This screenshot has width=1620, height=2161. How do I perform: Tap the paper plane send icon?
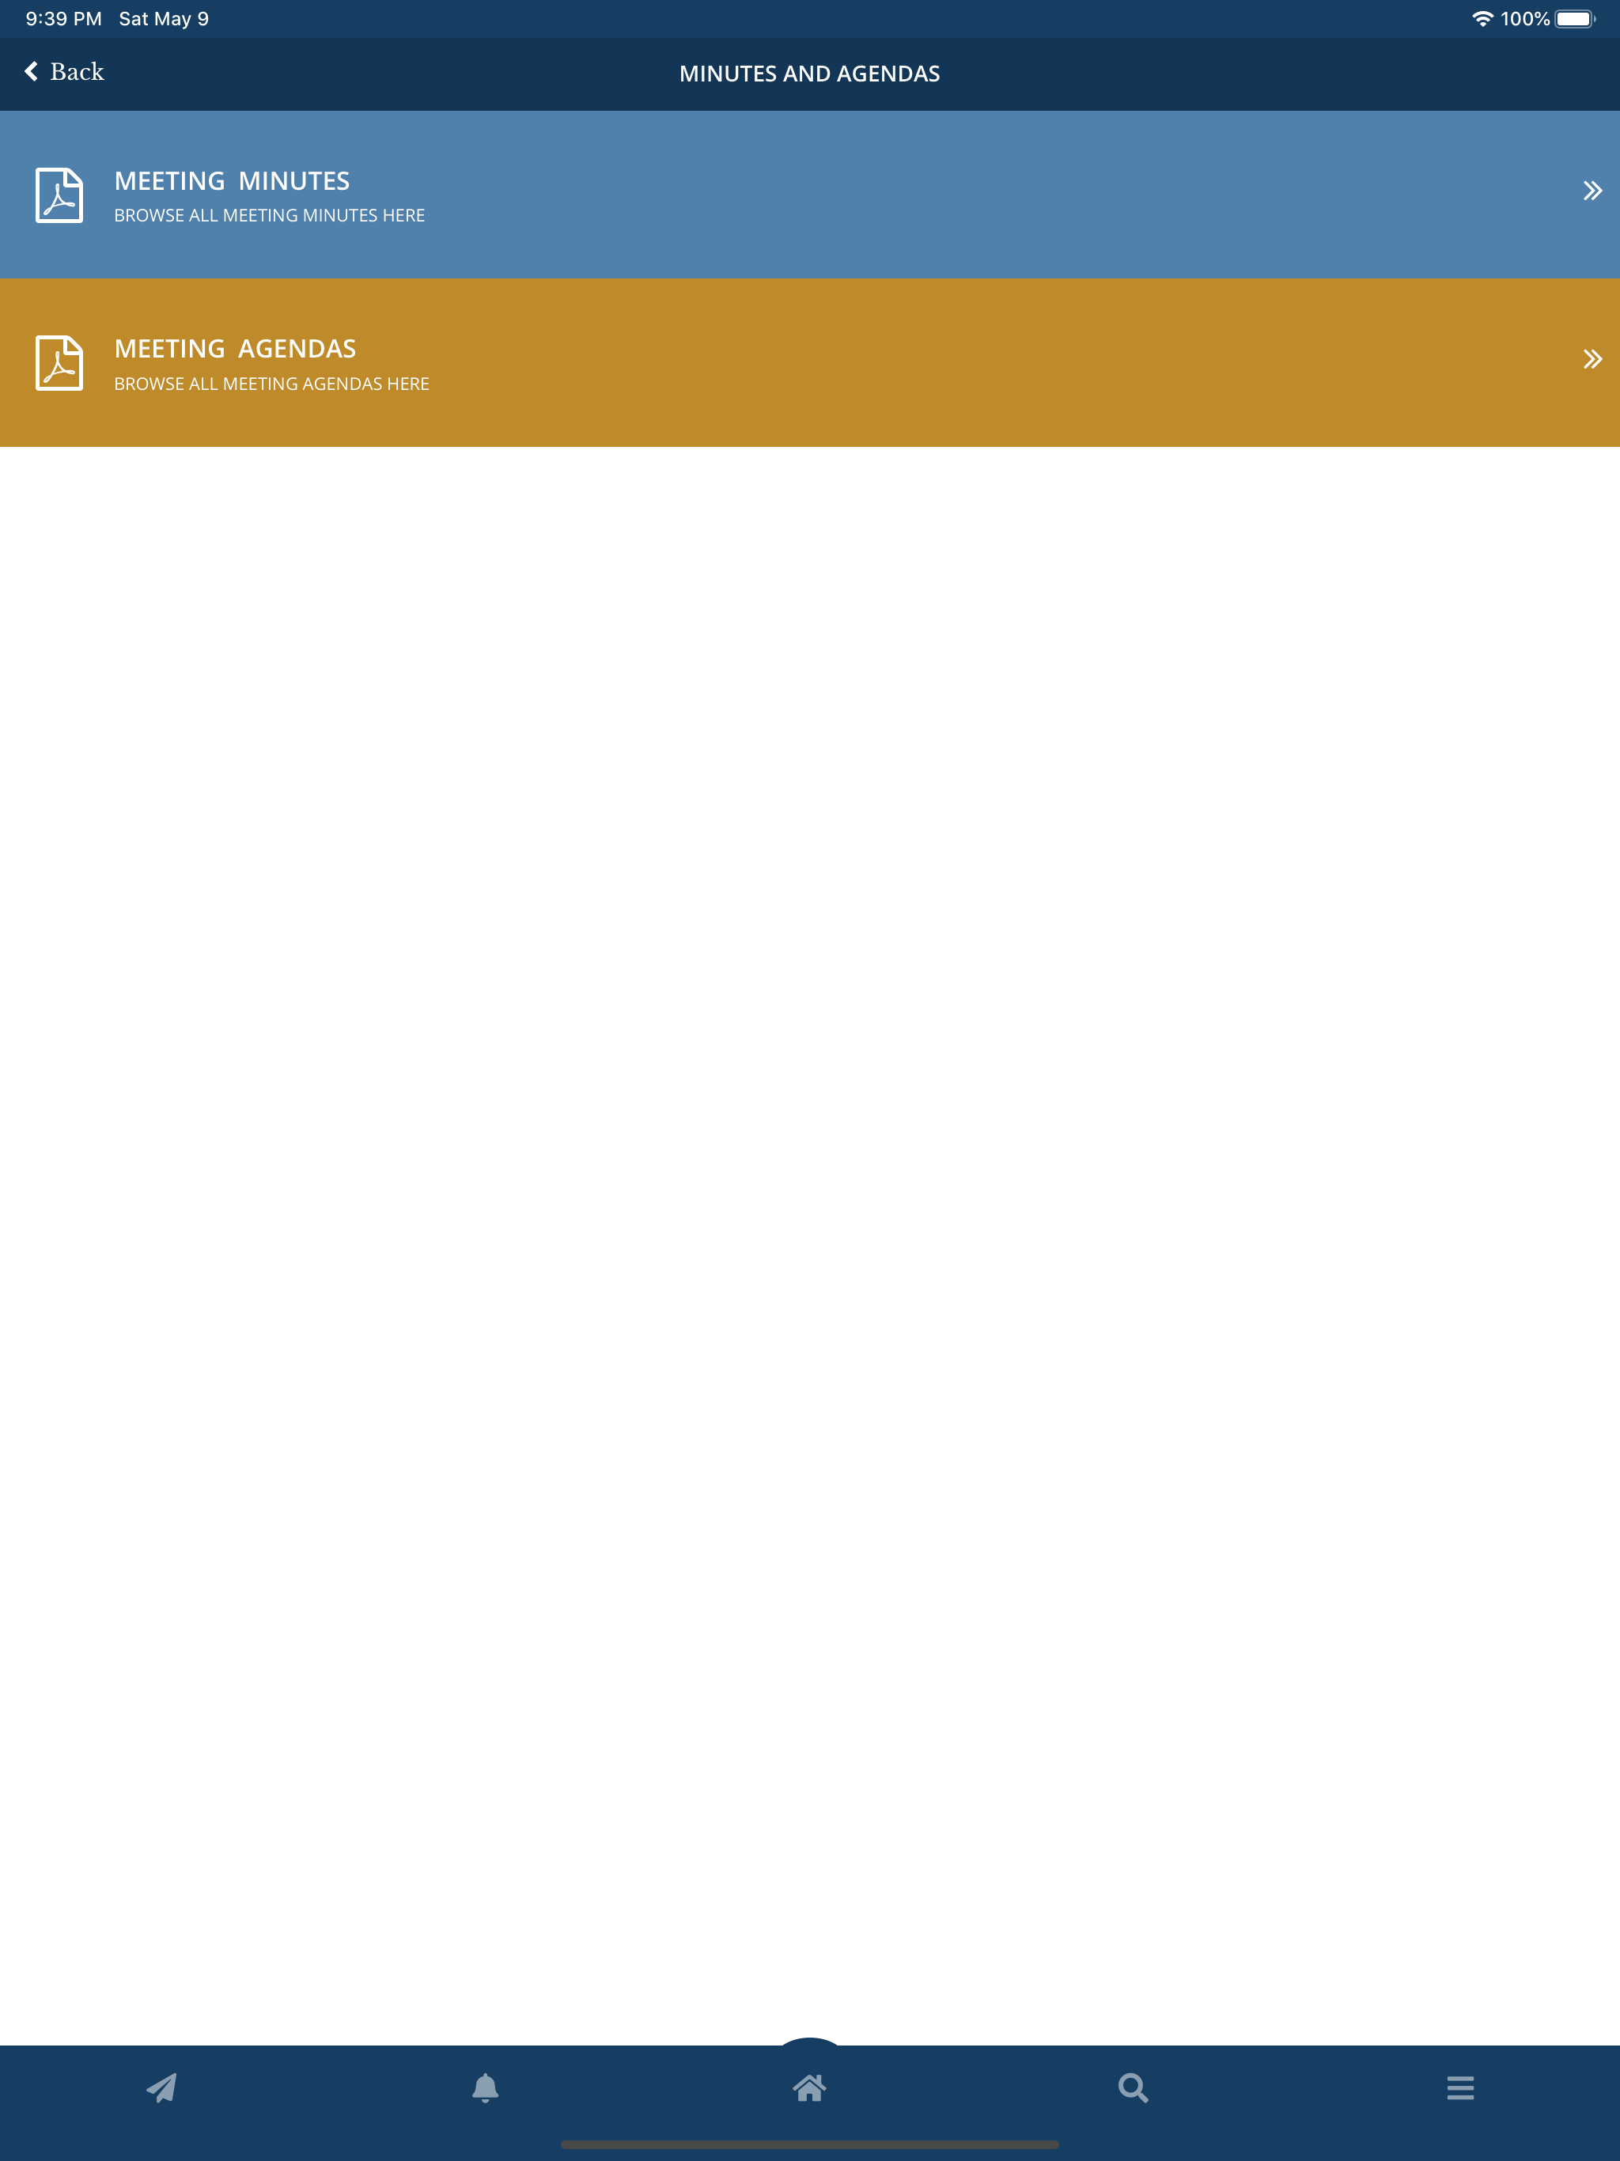(x=162, y=2087)
